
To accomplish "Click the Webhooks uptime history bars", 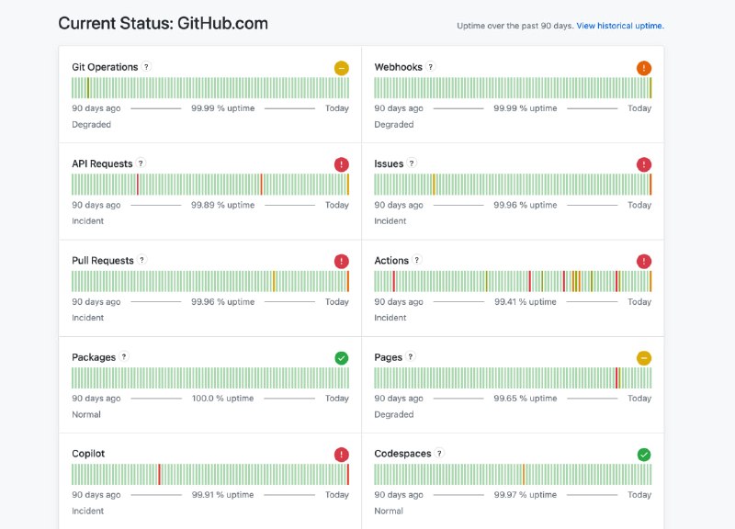I will 513,87.
